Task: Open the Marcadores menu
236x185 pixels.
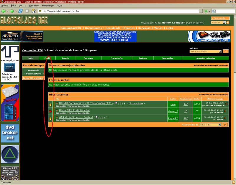Action: click(34, 5)
